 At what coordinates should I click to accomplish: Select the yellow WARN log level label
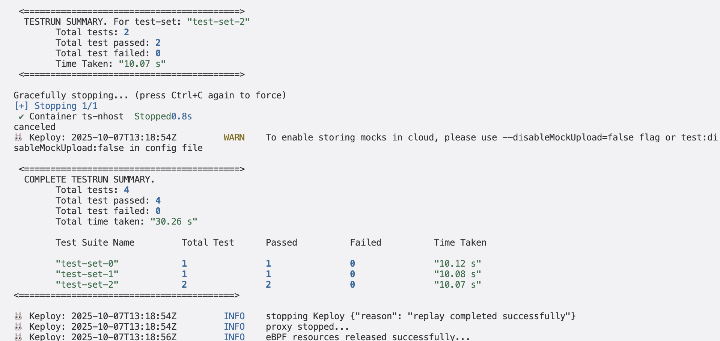(x=234, y=137)
